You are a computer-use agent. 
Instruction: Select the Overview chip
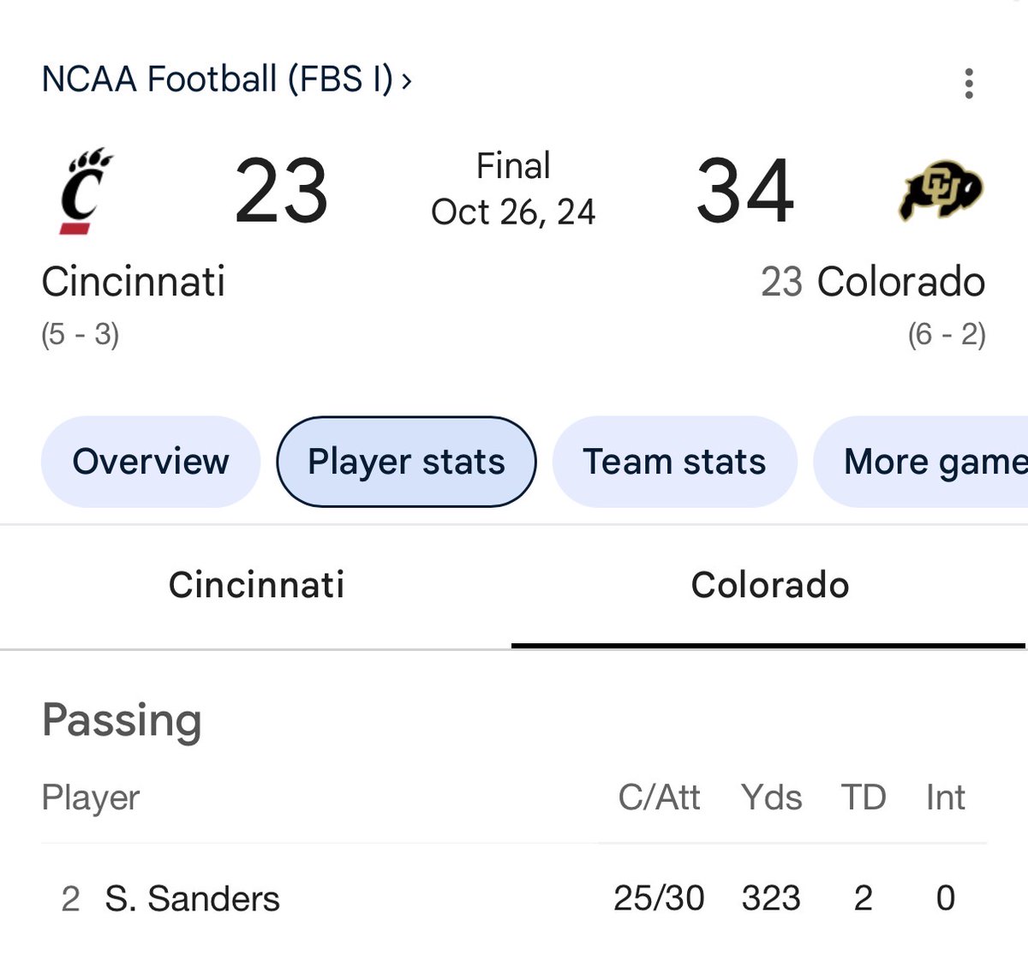point(151,462)
